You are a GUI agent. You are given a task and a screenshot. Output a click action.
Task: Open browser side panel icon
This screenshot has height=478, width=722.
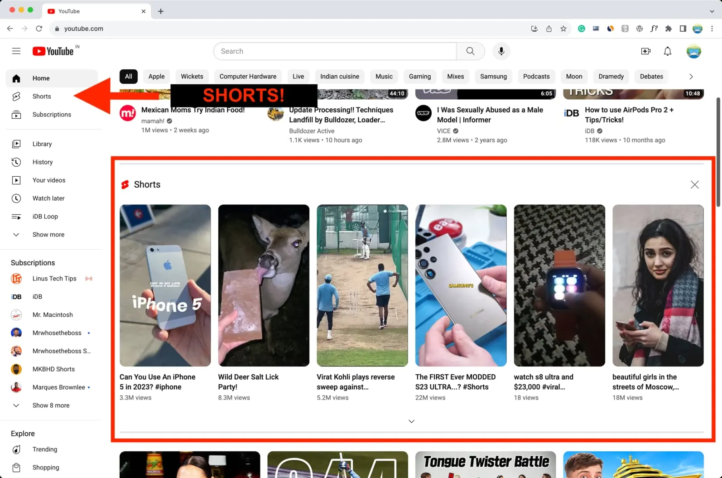point(683,29)
